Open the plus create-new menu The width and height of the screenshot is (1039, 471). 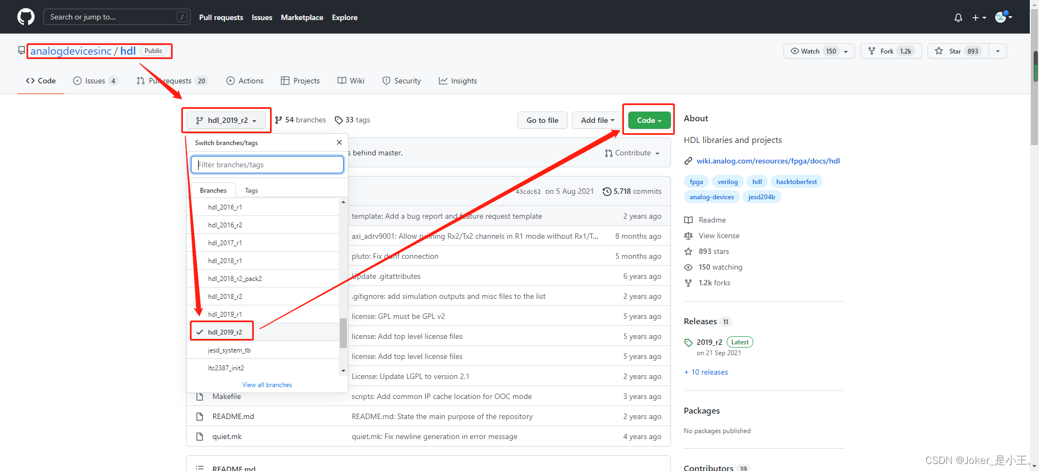click(x=979, y=17)
